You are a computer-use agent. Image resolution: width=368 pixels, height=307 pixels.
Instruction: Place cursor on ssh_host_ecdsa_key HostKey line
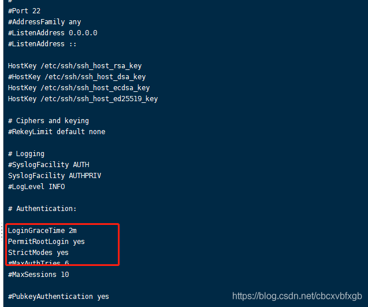click(x=79, y=88)
